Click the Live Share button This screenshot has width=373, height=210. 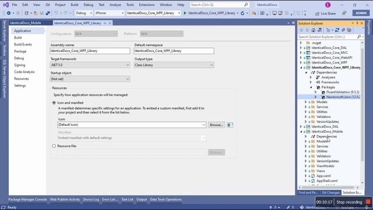(325, 13)
